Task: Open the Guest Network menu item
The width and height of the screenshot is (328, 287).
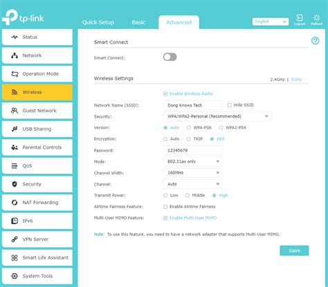Action: [x=37, y=111]
